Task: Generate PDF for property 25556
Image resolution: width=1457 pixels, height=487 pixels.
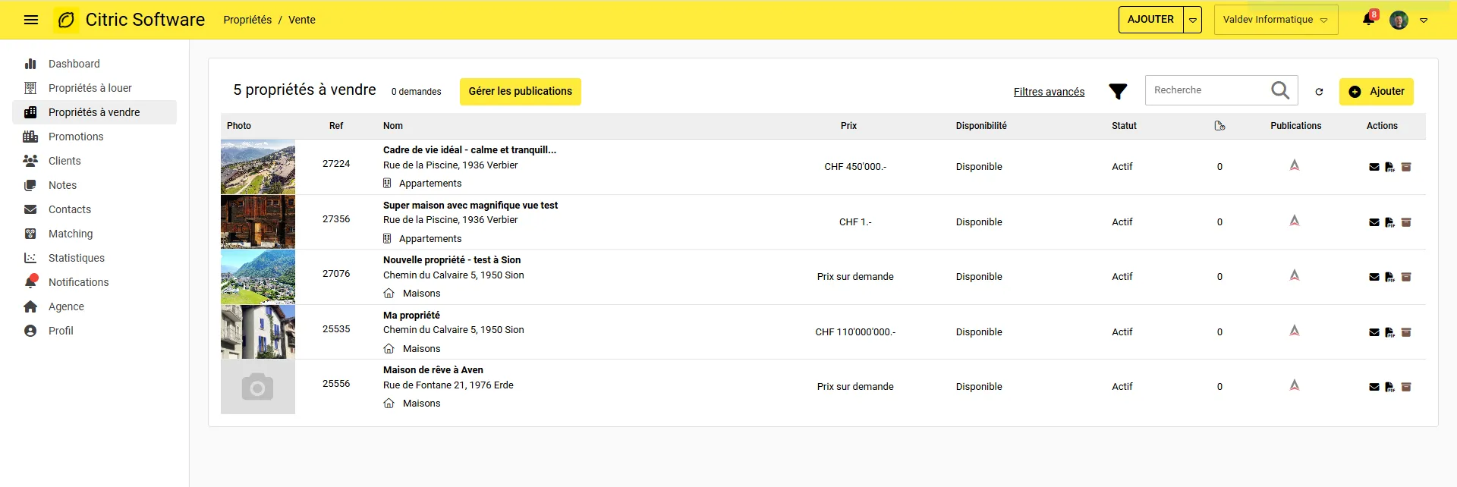Action: pos(1389,387)
